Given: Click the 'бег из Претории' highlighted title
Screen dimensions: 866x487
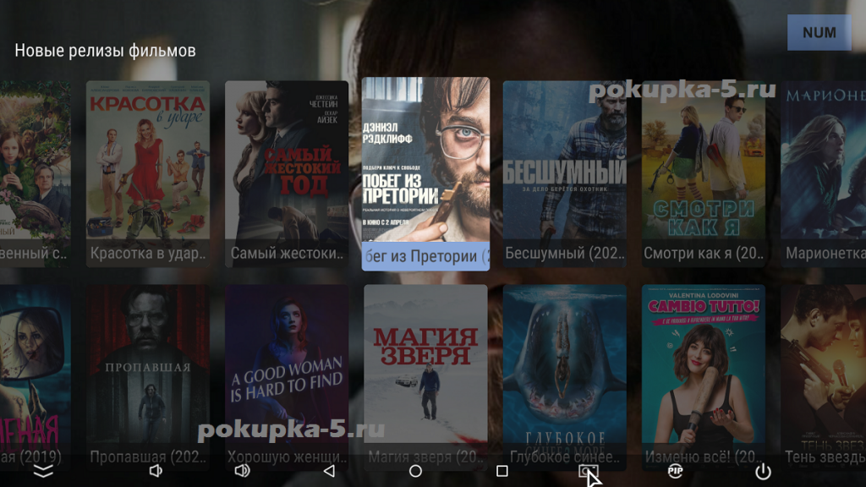Looking at the screenshot, I should 426,256.
